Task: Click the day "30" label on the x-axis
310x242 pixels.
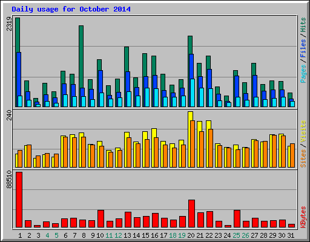Action: [x=282, y=235]
